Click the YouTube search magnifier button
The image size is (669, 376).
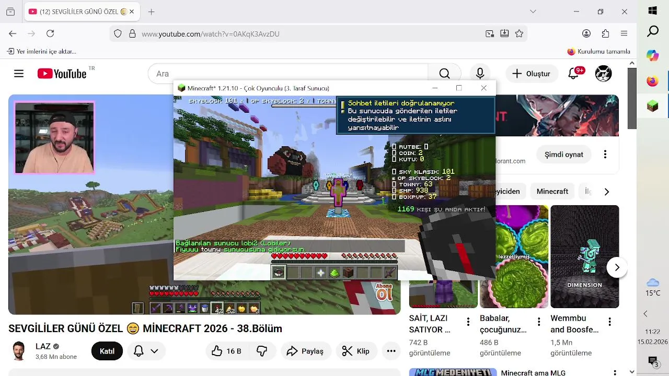[444, 74]
